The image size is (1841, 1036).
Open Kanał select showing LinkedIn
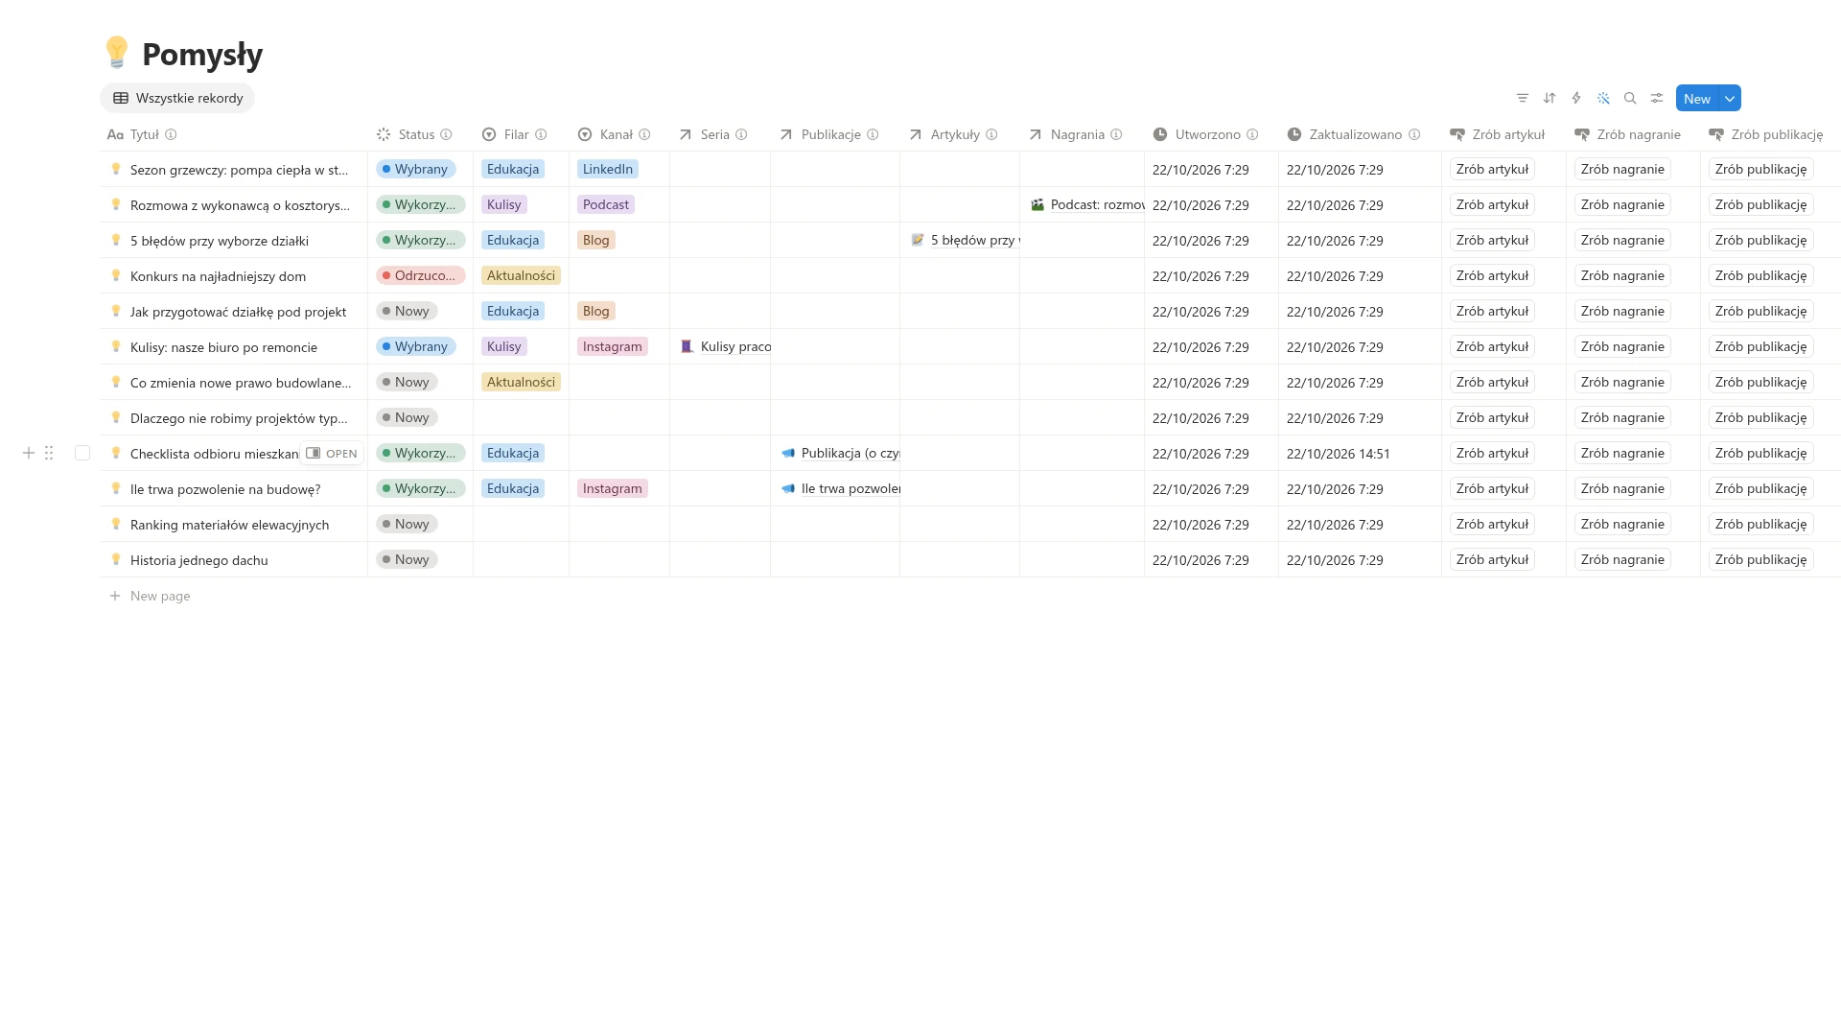[x=608, y=169]
